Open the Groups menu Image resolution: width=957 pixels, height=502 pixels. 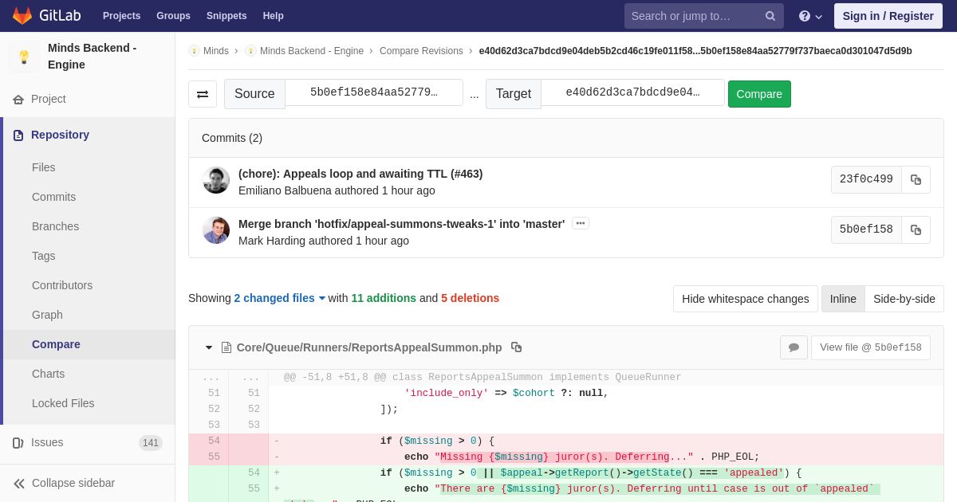(173, 16)
